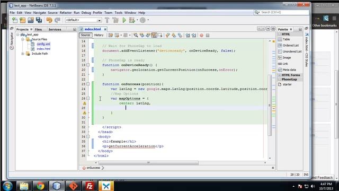Expand the Include Path node

tap(22, 54)
